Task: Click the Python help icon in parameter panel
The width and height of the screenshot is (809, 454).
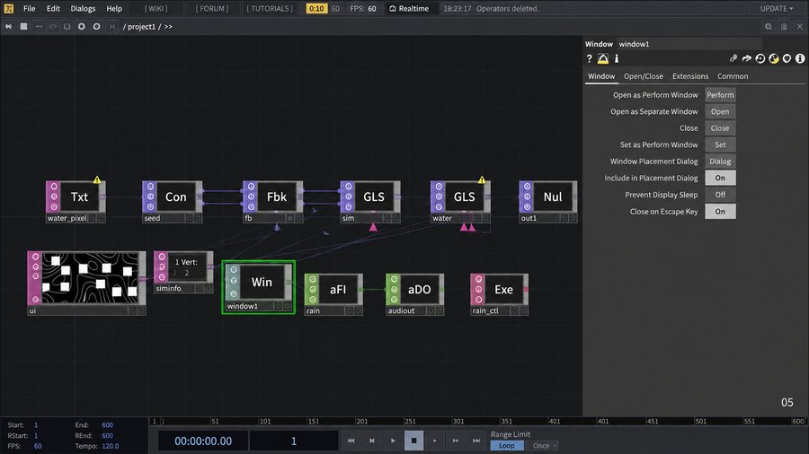Action: [602, 58]
